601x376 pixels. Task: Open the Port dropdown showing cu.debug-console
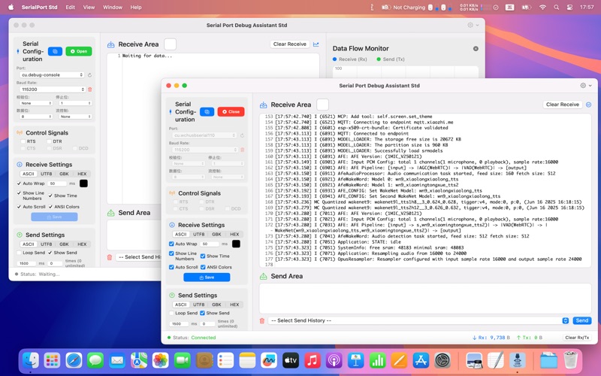[x=52, y=74]
